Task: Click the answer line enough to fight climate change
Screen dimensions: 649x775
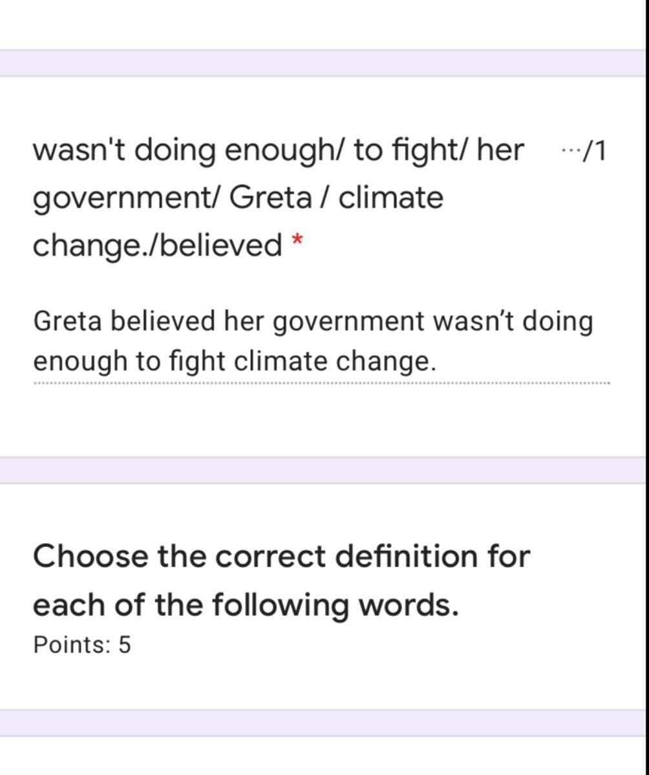Action: coord(235,361)
